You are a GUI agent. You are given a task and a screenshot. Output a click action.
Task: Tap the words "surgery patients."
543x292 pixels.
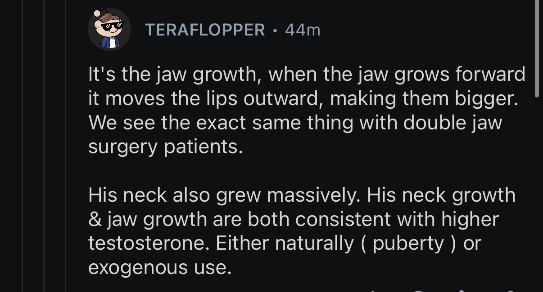[x=165, y=147]
